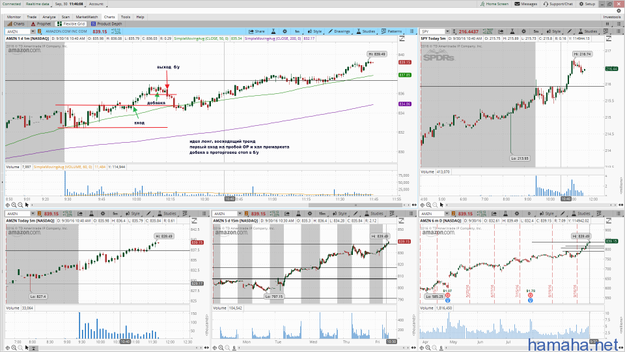The height and width of the screenshot is (352, 625).
Task: Expand the symbol dropdown arrow in top AMZN chart
Action: [x=33, y=31]
